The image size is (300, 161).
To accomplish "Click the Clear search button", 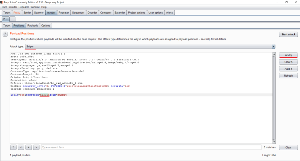I will click(288, 148).
